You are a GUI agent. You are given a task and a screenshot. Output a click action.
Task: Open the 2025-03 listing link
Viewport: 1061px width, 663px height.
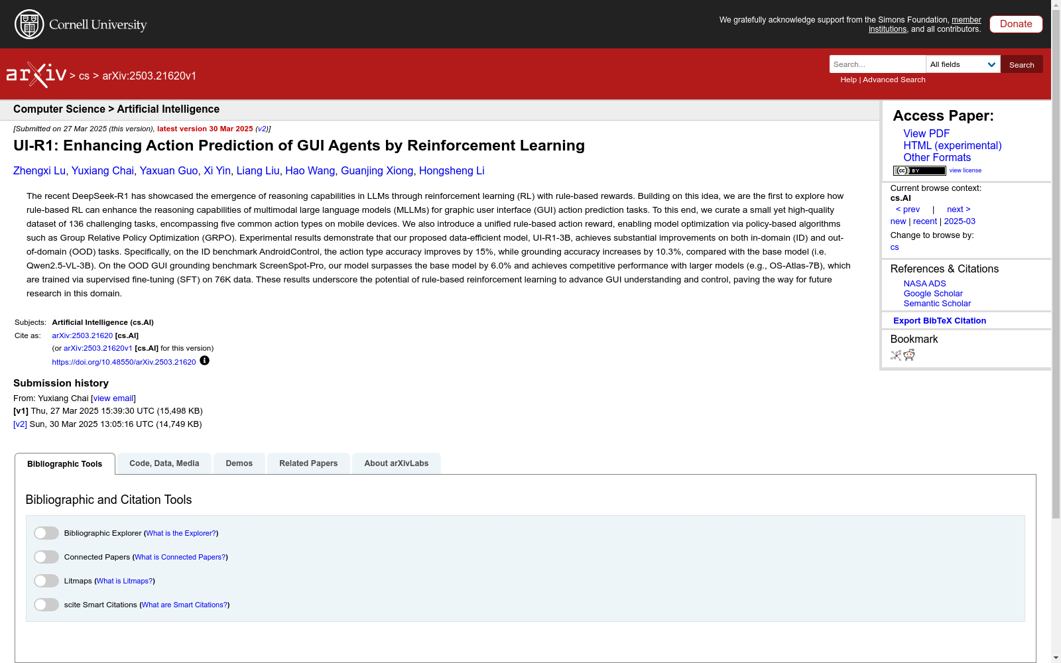(x=960, y=221)
